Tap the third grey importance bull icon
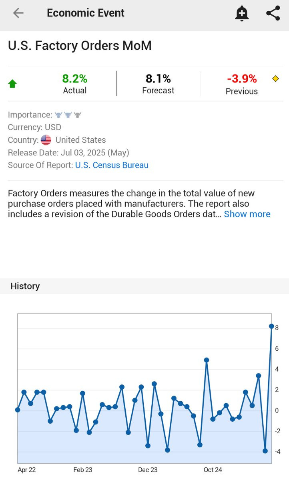 pyautogui.click(x=77, y=115)
